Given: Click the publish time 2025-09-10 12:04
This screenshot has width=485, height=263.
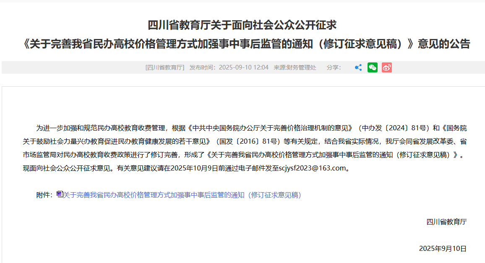Looking at the screenshot, I should pos(244,67).
